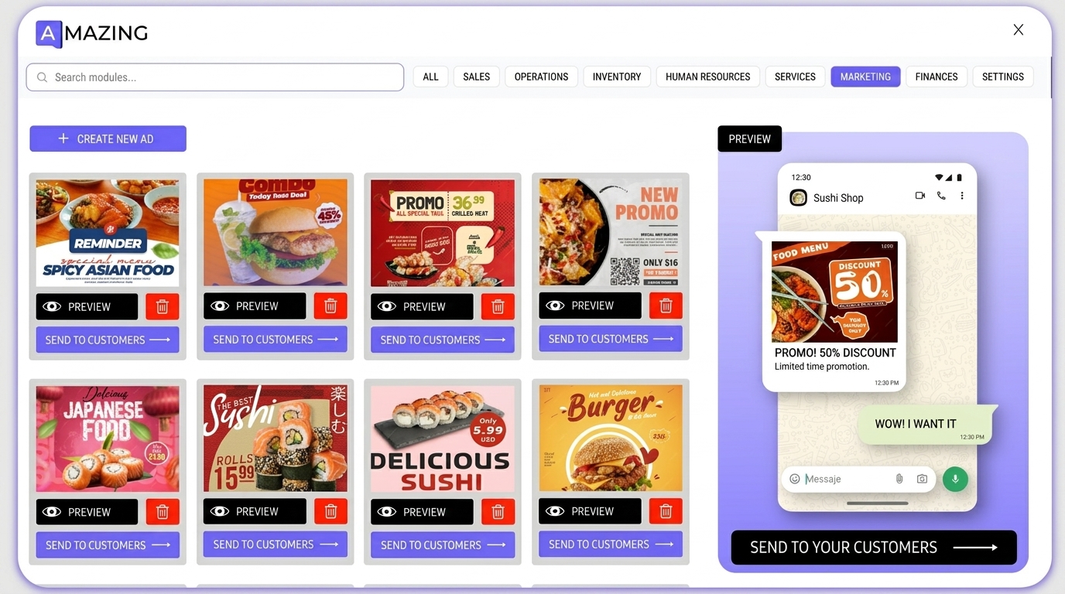Send Spicy Asian Food ad to customers

point(108,340)
